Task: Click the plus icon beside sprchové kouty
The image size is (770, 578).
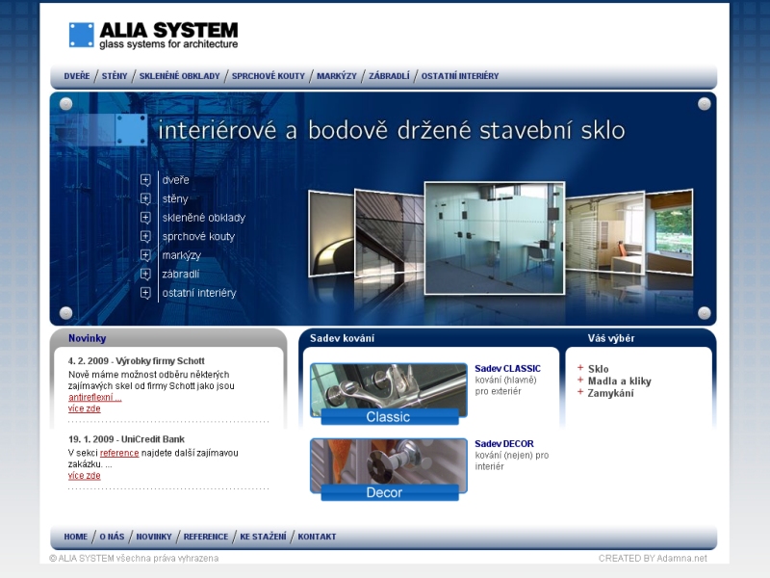Action: click(145, 236)
